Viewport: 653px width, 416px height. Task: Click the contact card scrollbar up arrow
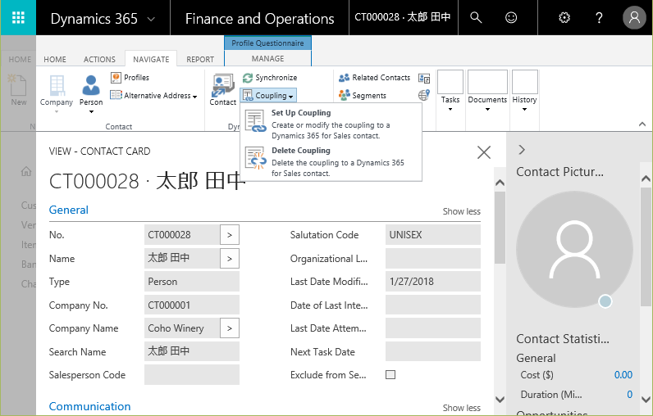[500, 183]
